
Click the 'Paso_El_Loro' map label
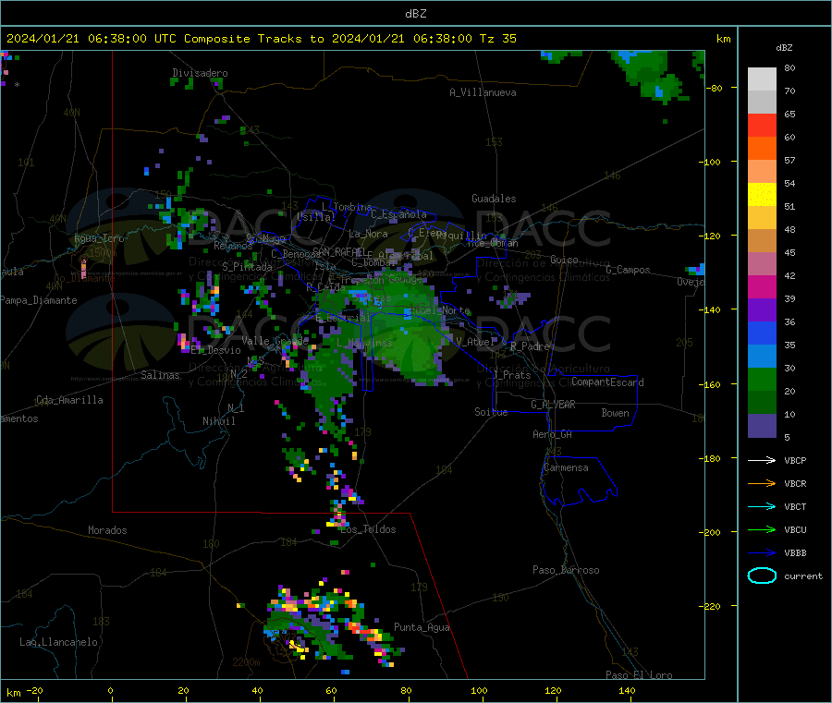[639, 675]
